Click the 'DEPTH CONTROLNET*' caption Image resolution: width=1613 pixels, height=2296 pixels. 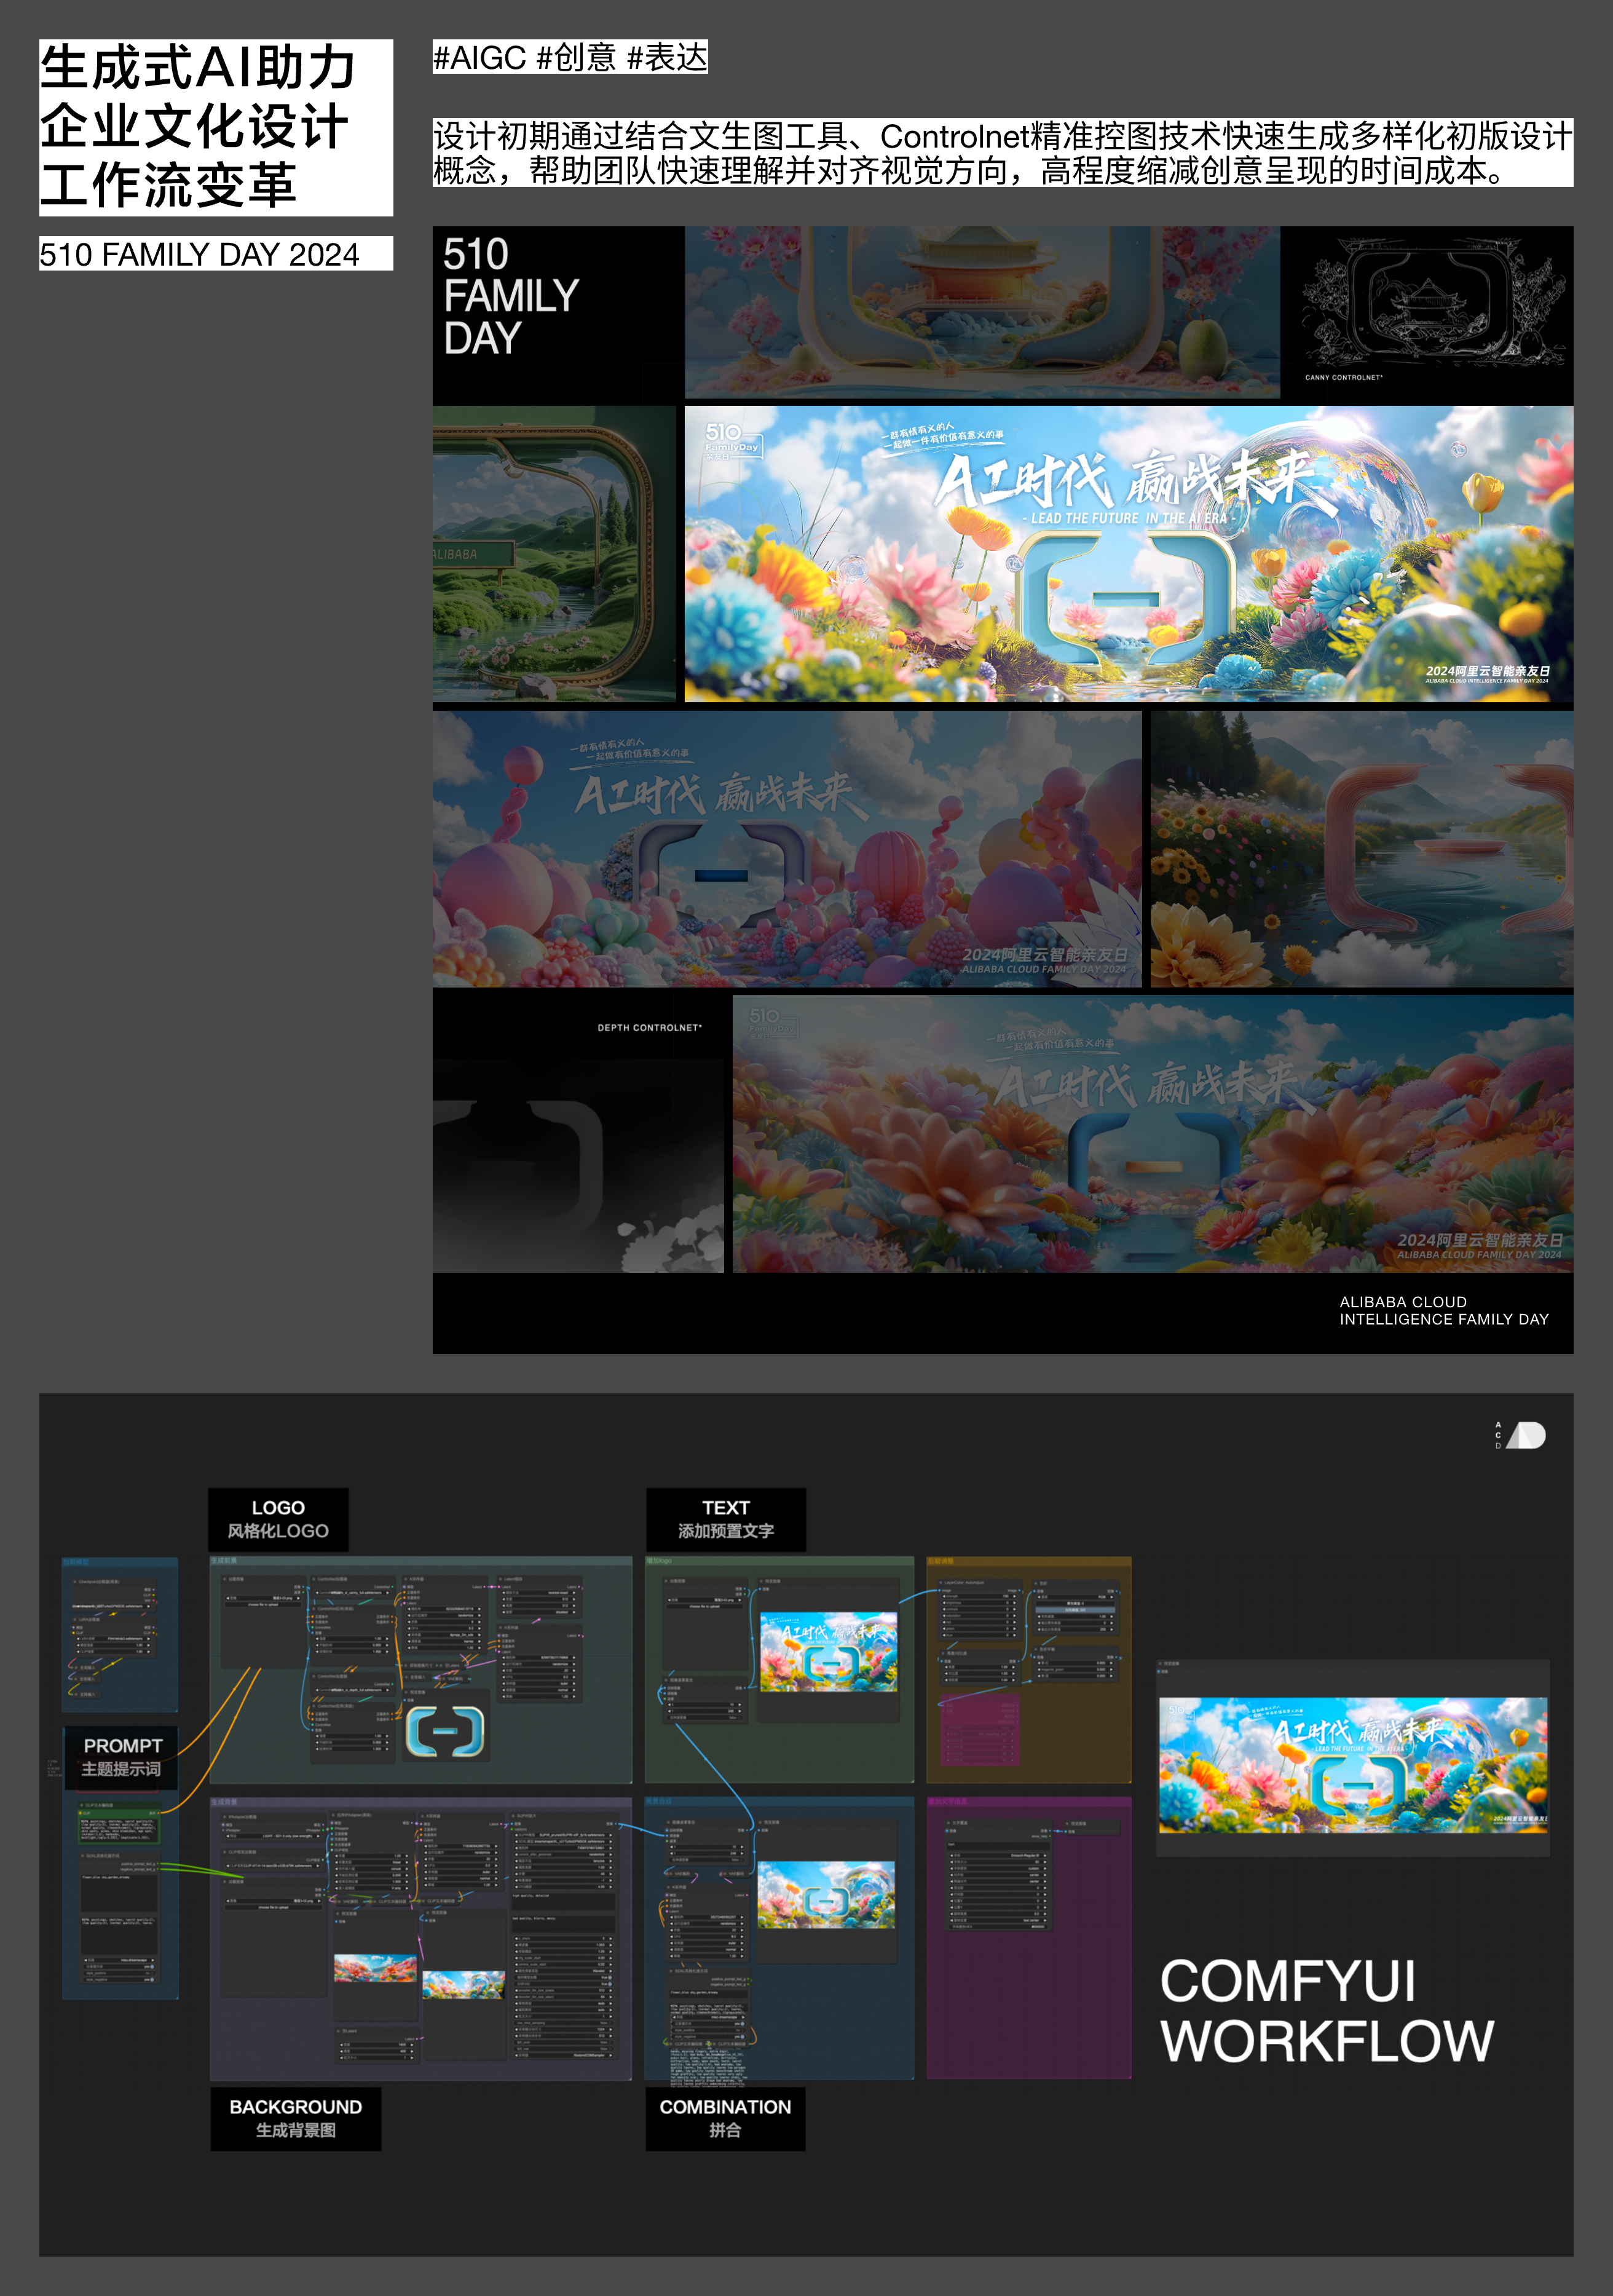coord(650,1028)
